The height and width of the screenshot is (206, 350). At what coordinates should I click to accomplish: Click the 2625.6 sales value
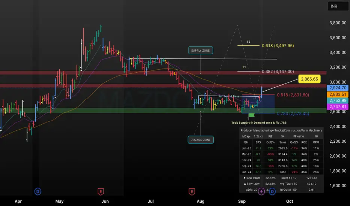(x=283, y=148)
